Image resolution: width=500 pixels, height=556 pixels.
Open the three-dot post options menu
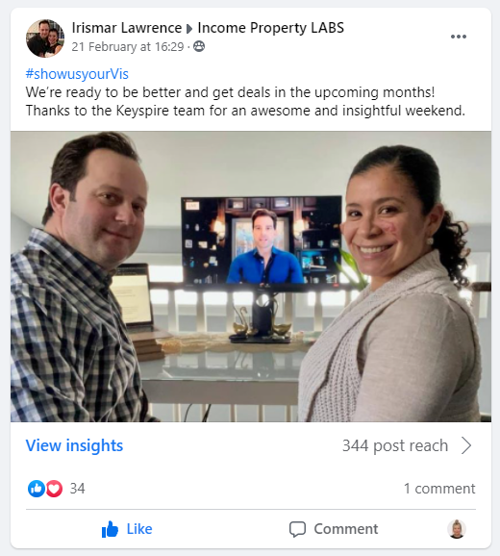(459, 37)
